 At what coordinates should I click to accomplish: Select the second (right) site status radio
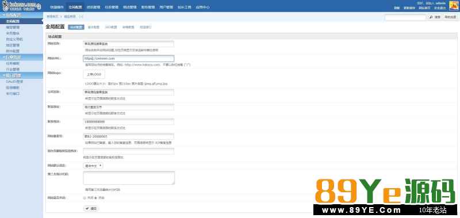pos(95,198)
